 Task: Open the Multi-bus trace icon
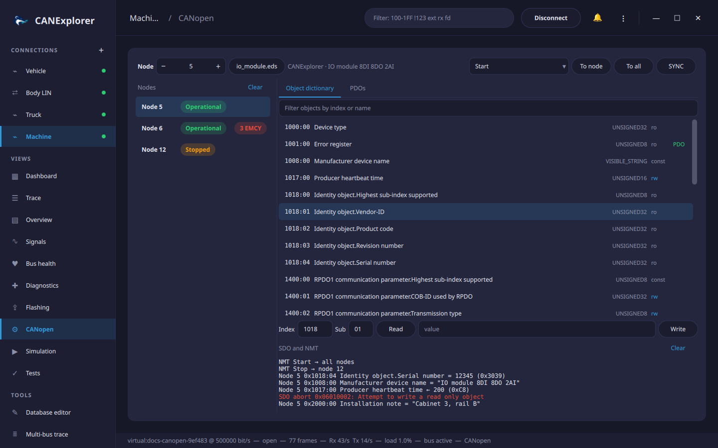click(15, 435)
